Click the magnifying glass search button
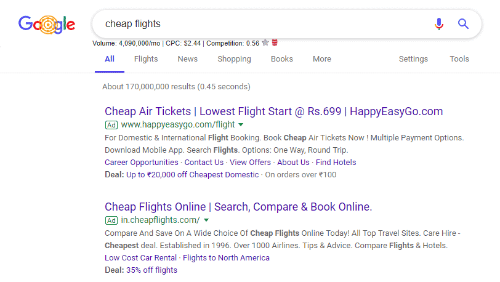500x282 pixels. click(464, 24)
